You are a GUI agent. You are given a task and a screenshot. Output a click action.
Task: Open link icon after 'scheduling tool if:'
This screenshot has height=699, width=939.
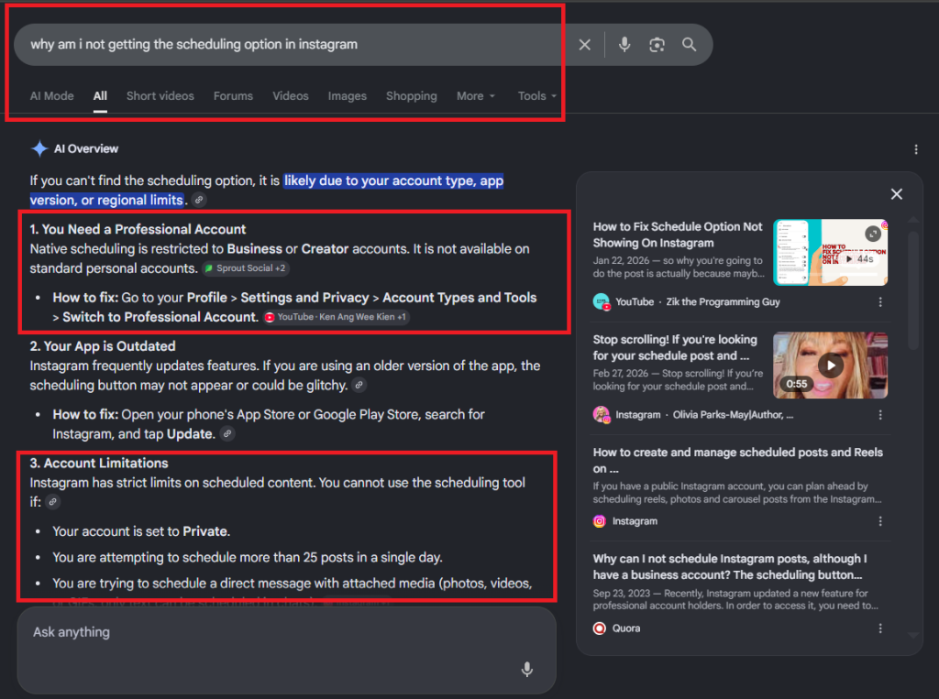click(x=53, y=502)
